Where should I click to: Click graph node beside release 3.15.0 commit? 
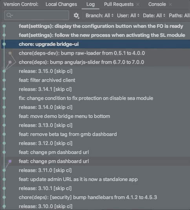click(4, 71)
